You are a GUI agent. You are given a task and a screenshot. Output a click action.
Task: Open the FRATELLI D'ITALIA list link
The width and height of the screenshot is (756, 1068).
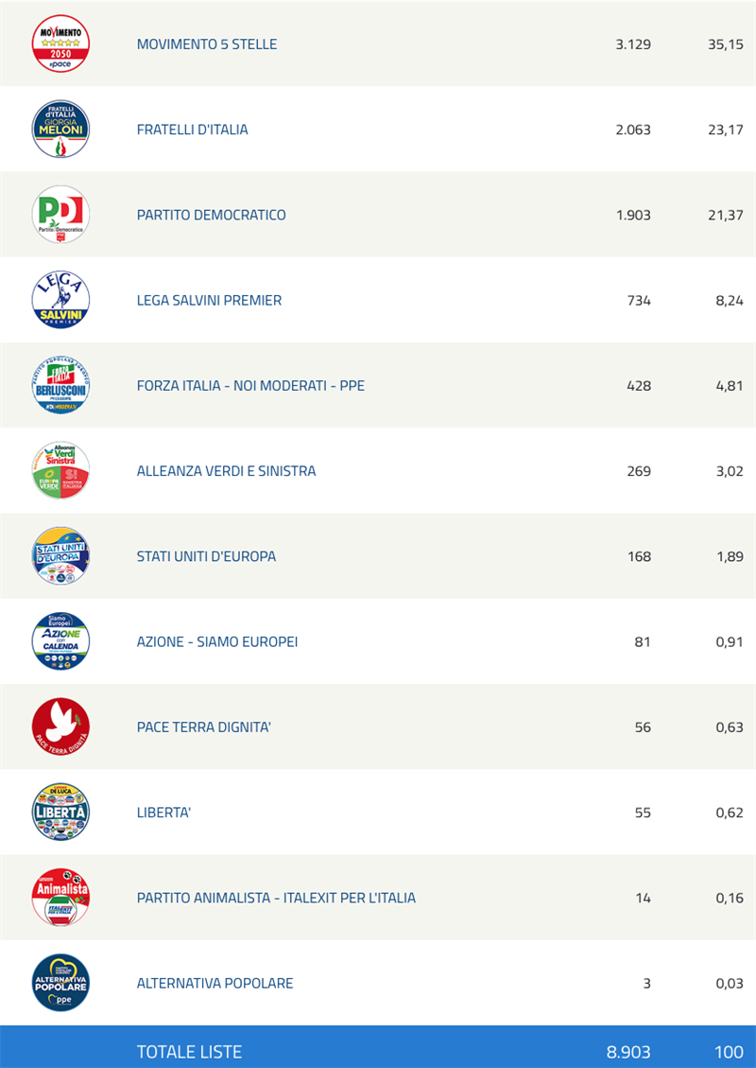point(193,130)
